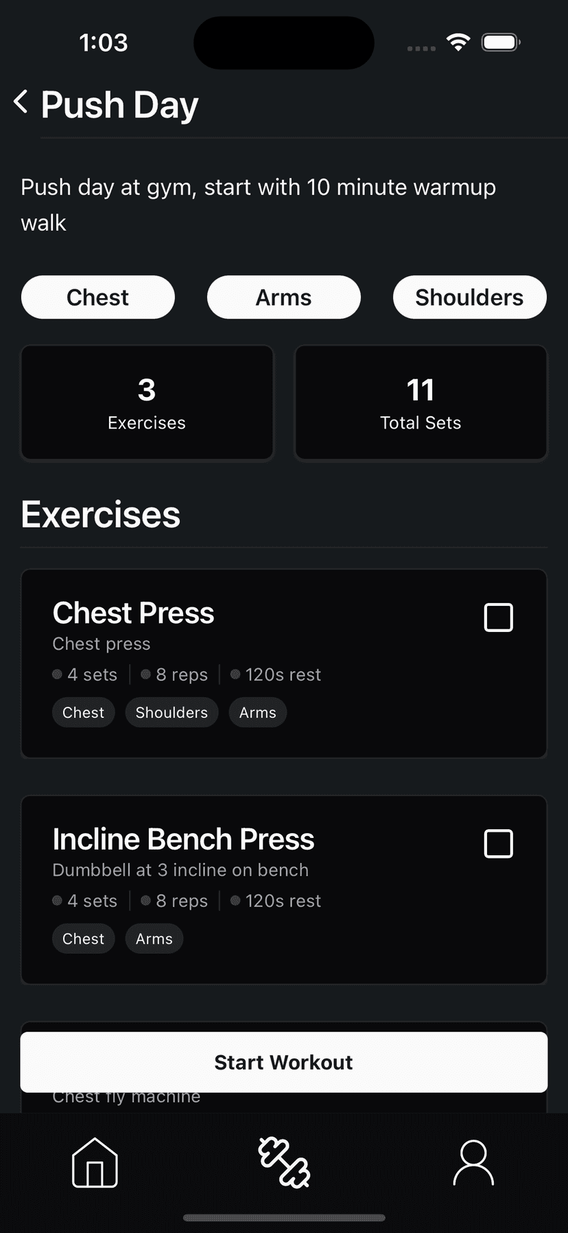Image resolution: width=568 pixels, height=1233 pixels.
Task: Check the Chest Press checkbox
Action: [x=498, y=618]
